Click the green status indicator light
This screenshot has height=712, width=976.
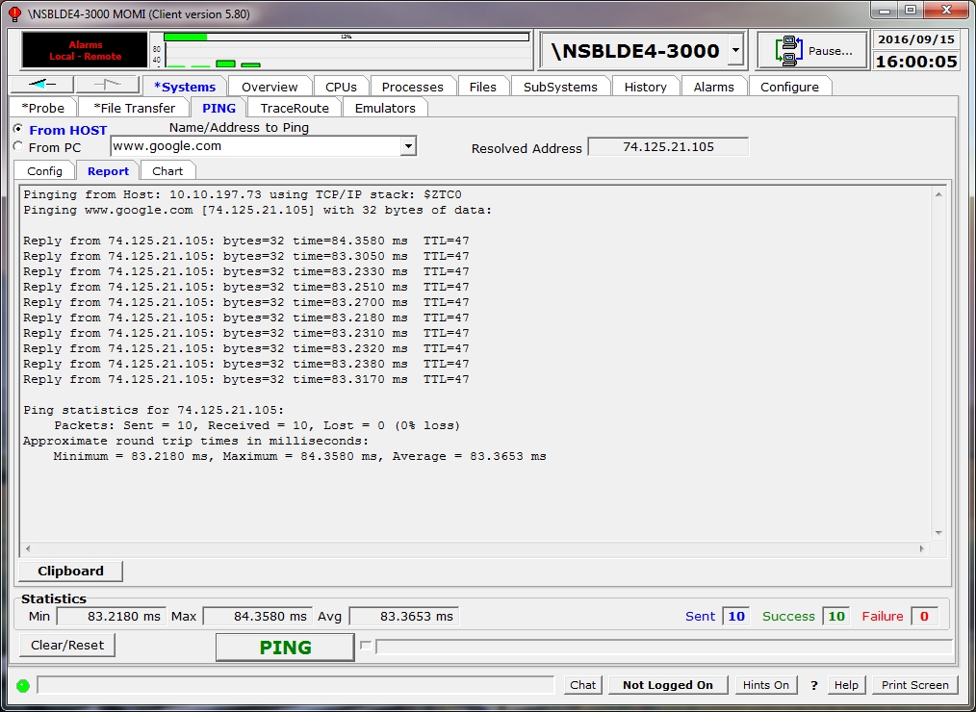coord(23,686)
